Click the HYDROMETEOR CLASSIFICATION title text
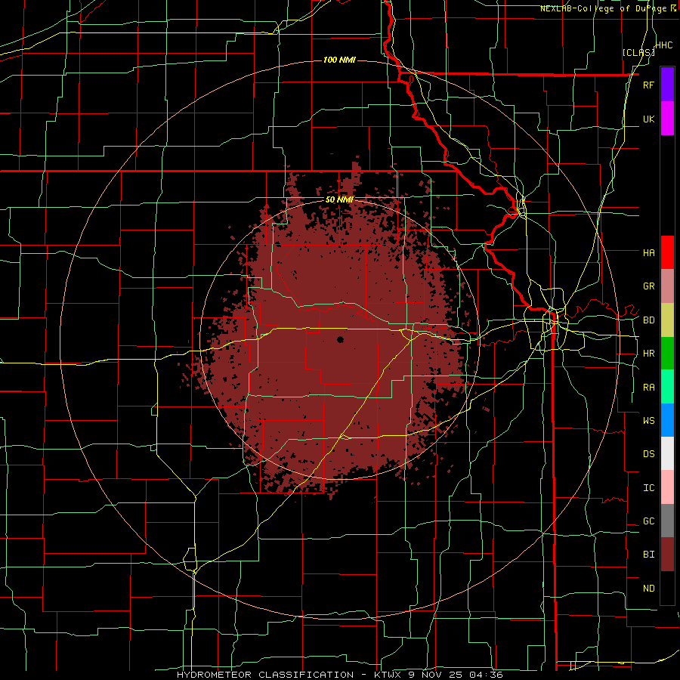Image resolution: width=680 pixels, height=680 pixels. [265, 675]
